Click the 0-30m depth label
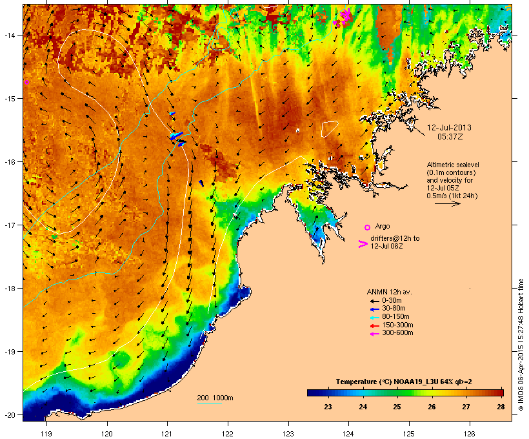Screen dimensions: 529x439 pyautogui.click(x=392, y=301)
